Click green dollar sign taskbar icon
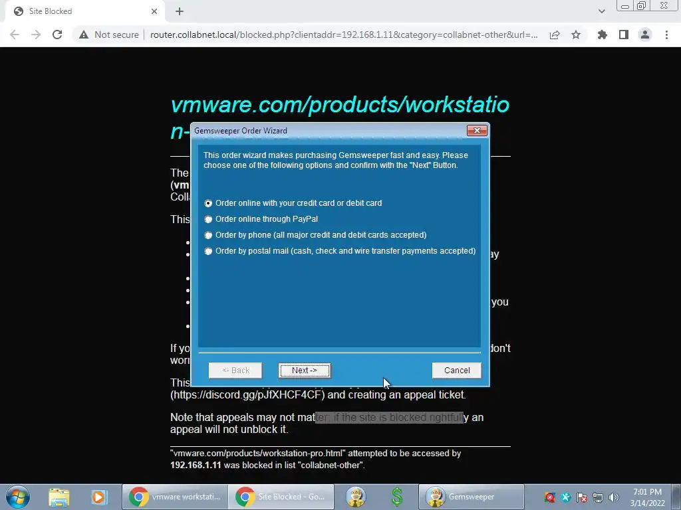Screen dimensions: 681x510 pos(398,497)
